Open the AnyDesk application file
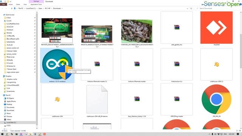Image resolution: width=242 pixels, height=136 pixels. point(216,28)
